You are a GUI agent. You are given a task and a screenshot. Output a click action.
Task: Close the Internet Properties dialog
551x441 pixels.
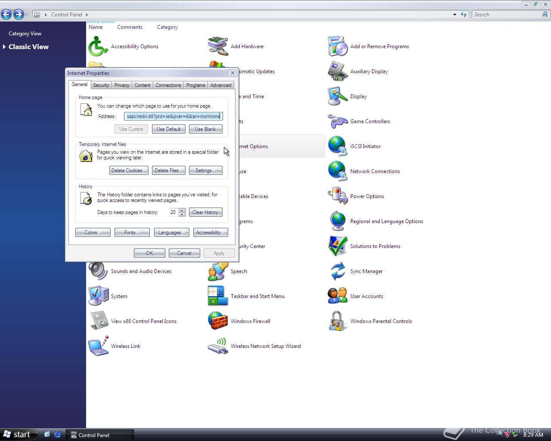click(232, 73)
